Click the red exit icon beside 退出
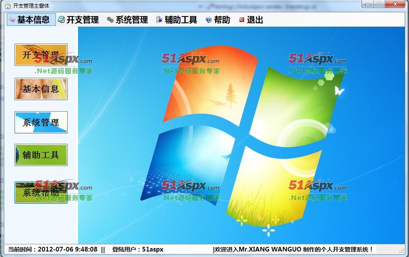This screenshot has height=257, width=409. pos(242,19)
